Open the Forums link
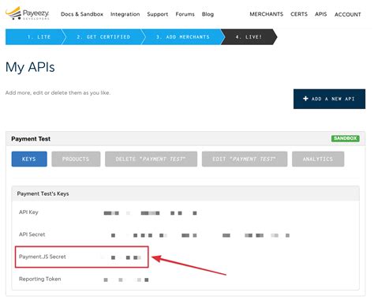 185,14
